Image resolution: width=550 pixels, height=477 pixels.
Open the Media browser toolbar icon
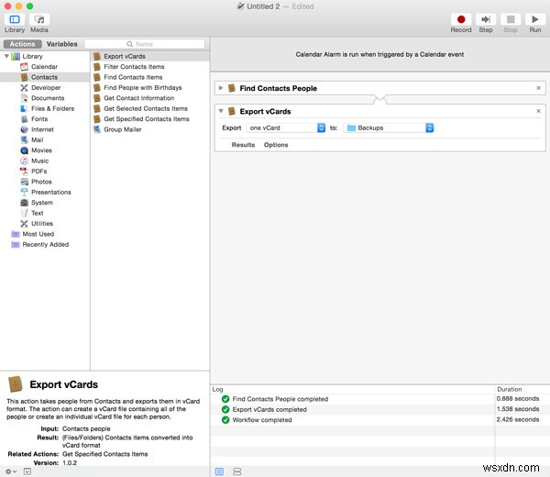pyautogui.click(x=38, y=19)
